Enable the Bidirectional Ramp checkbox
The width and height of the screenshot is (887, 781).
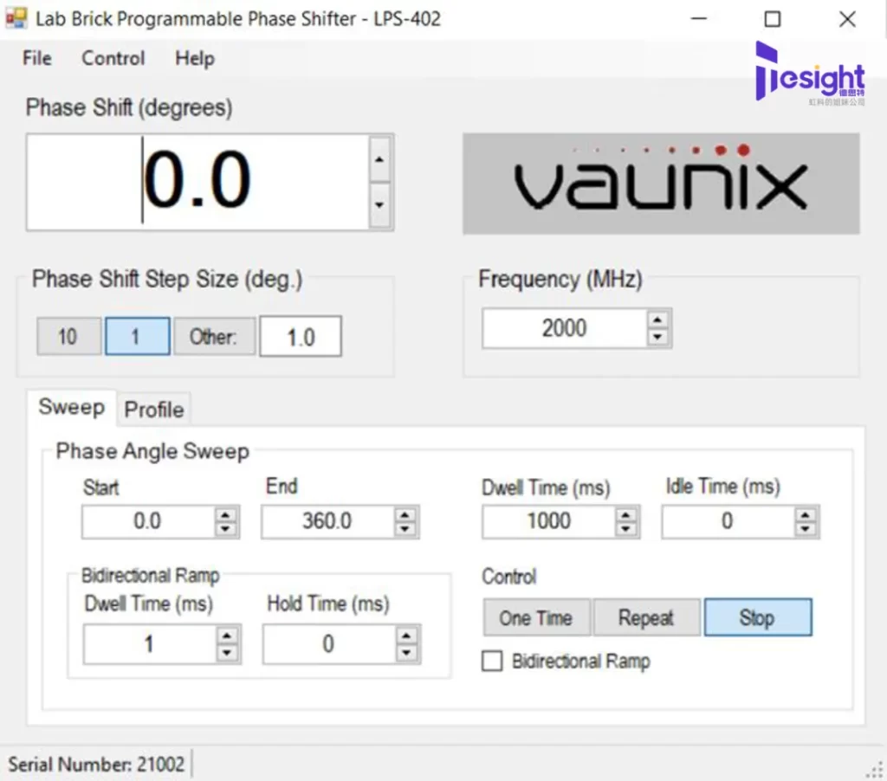pos(492,661)
